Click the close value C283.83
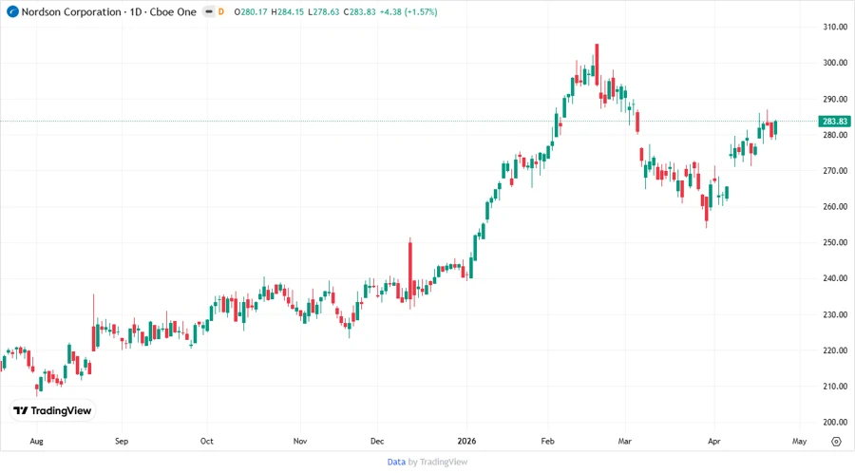The height and width of the screenshot is (473, 855). point(359,12)
